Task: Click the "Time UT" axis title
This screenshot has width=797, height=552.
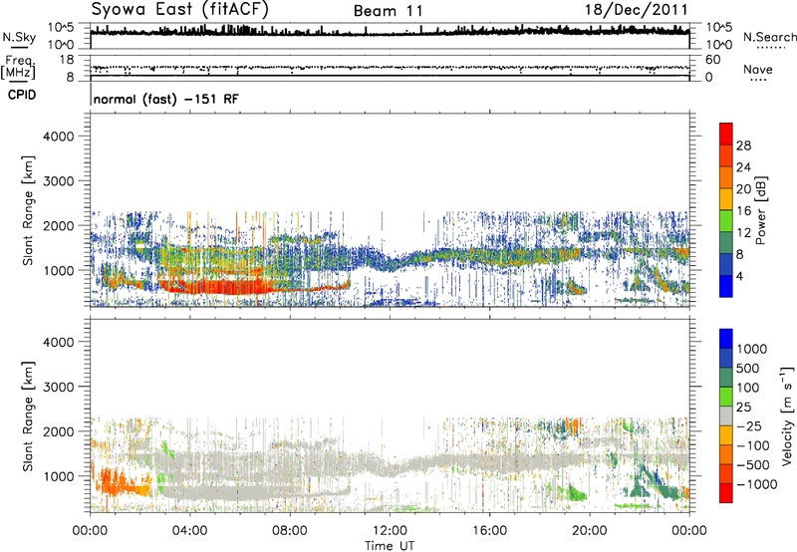Action: point(390,546)
